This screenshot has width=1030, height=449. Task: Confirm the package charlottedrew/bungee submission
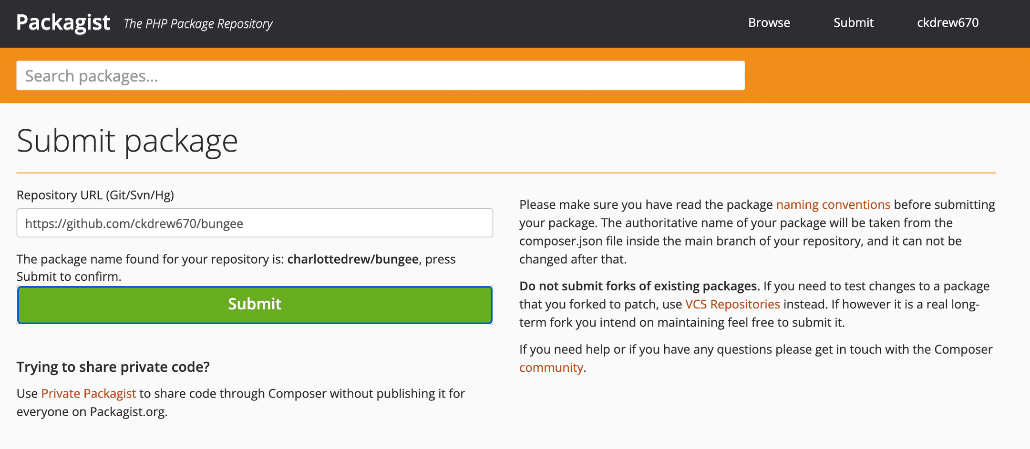point(254,305)
